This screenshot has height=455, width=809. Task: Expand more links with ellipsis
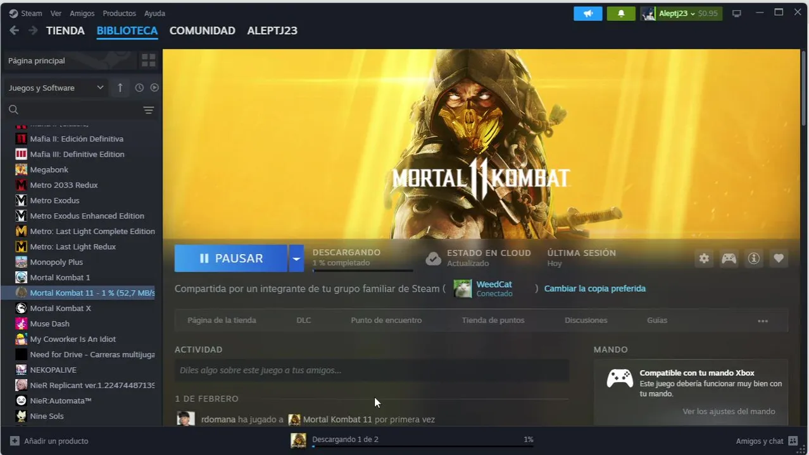pos(763,321)
